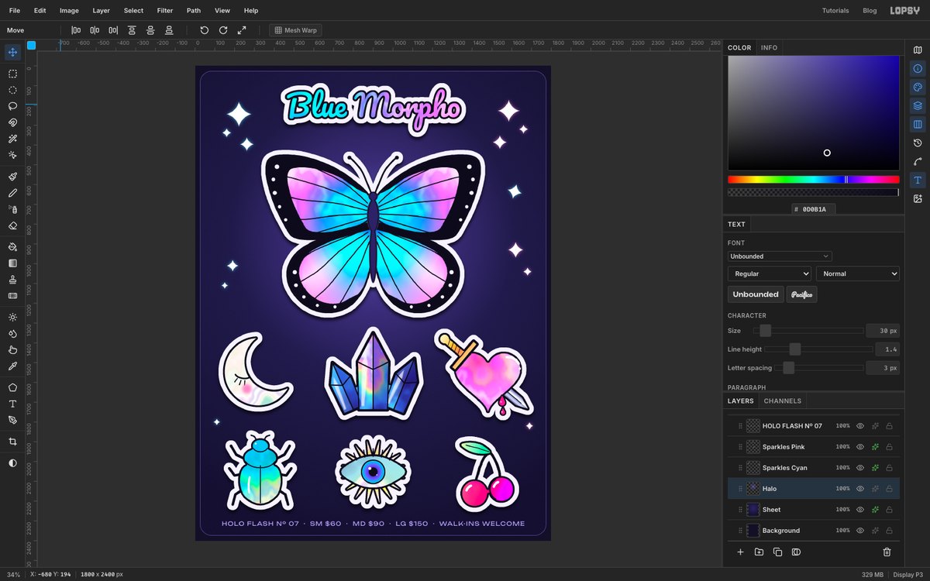The image size is (930, 581).
Task: Create a new layer group folder
Action: click(759, 552)
